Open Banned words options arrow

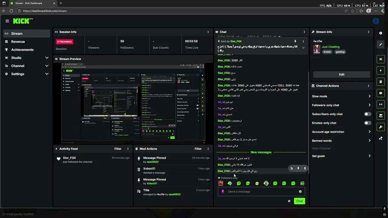point(370,140)
